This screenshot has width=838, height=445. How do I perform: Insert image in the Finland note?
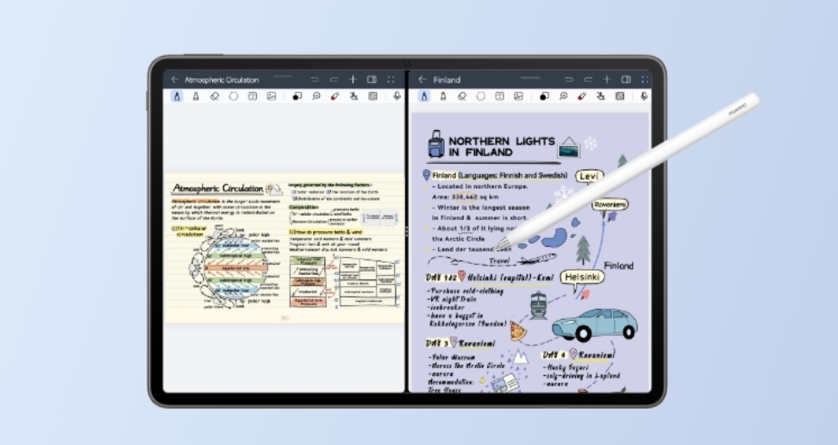click(518, 97)
